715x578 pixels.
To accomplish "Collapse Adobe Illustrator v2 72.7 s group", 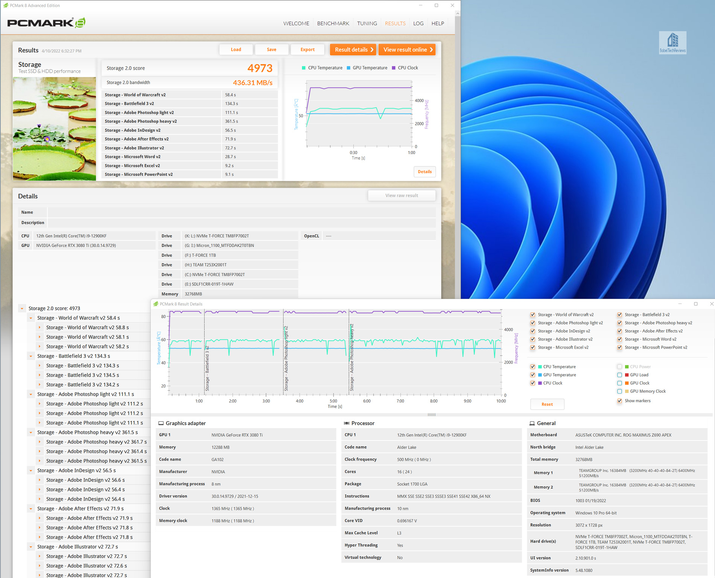I will click(x=31, y=547).
